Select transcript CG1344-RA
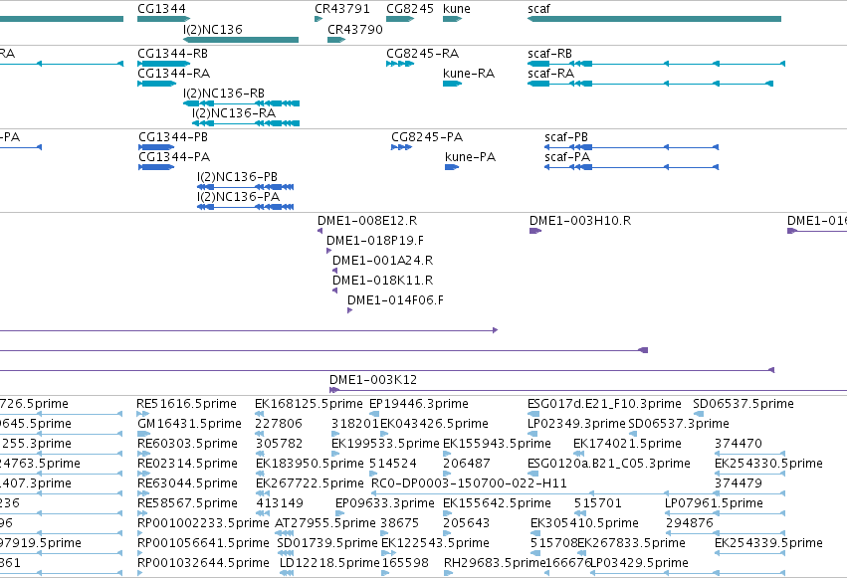847x578 pixels. pyautogui.click(x=174, y=74)
